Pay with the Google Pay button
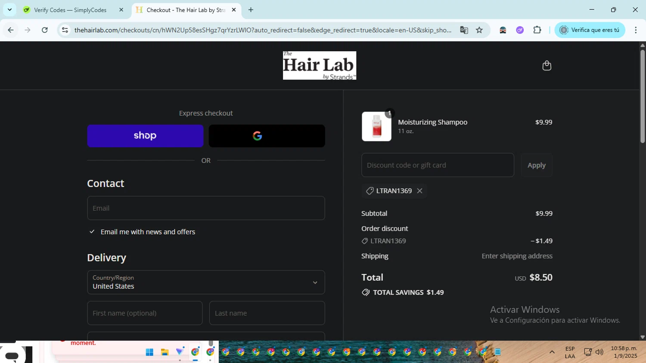 tap(267, 136)
